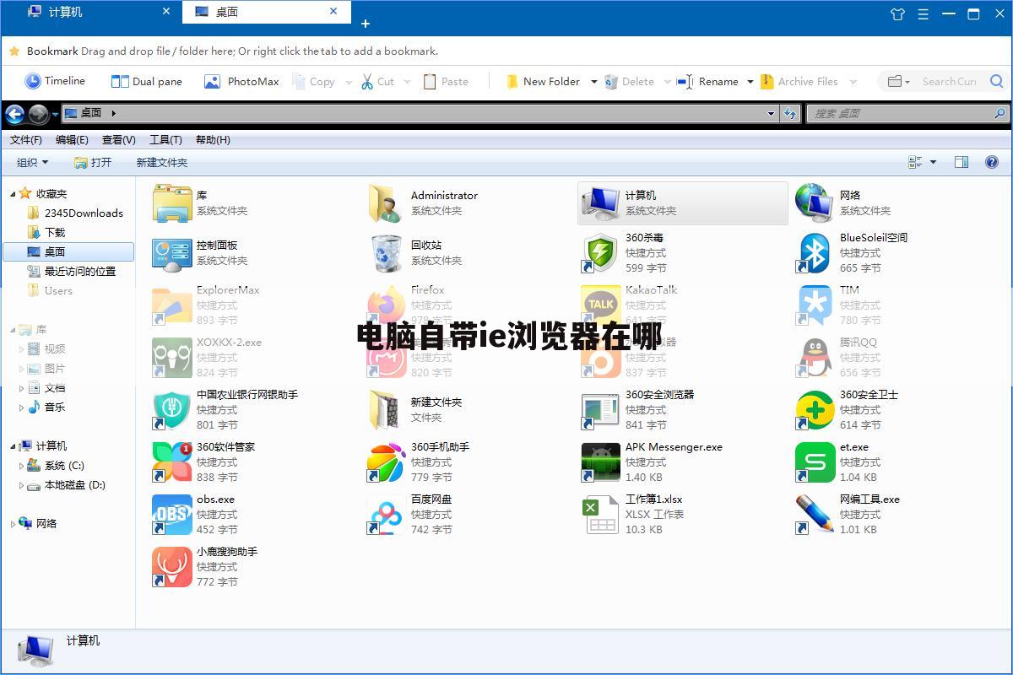
Task: Select the 360软件管家 shortcut icon
Action: point(172,462)
